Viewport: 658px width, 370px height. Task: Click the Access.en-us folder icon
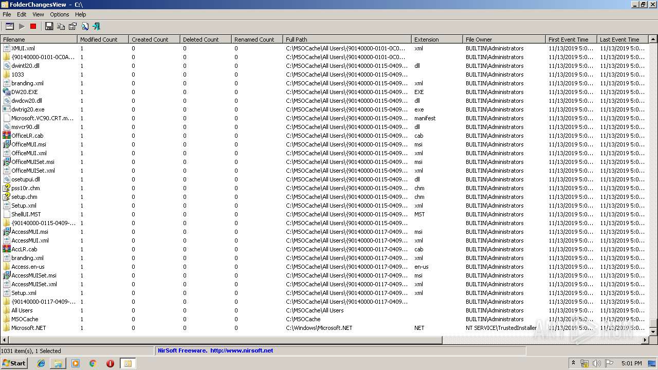coord(7,267)
